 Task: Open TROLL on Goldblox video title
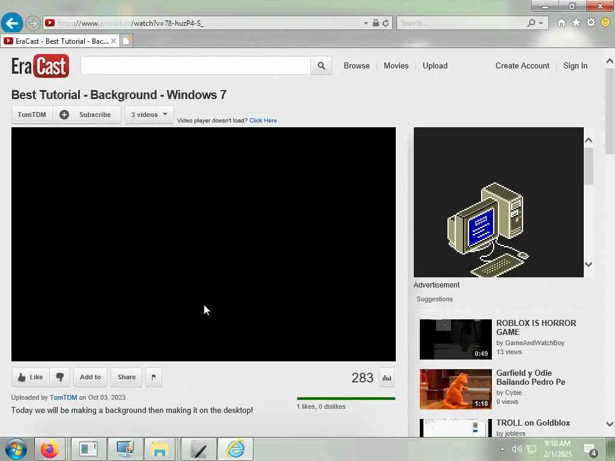533,423
